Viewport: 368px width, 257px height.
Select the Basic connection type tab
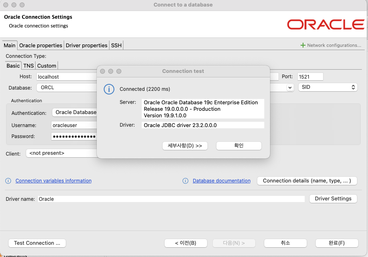pyautogui.click(x=13, y=66)
